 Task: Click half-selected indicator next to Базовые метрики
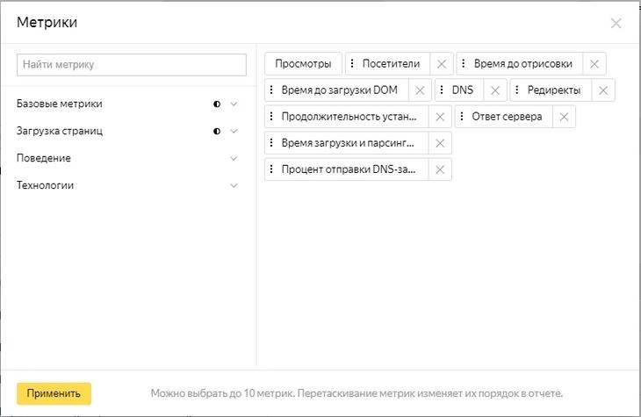(x=217, y=104)
